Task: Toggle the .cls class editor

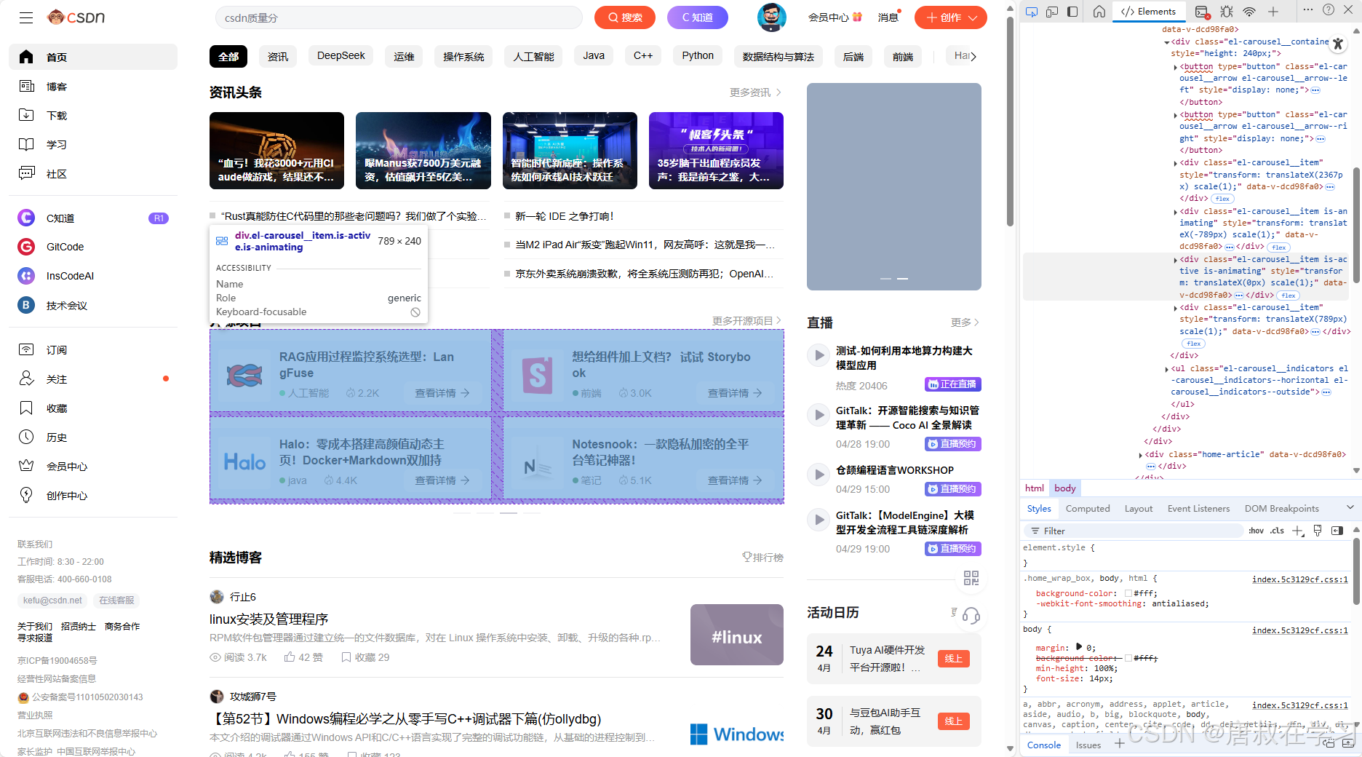Action: (1278, 531)
